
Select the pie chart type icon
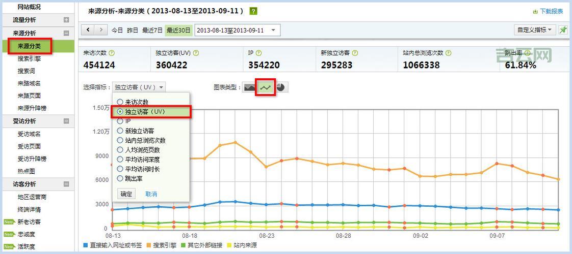point(281,87)
